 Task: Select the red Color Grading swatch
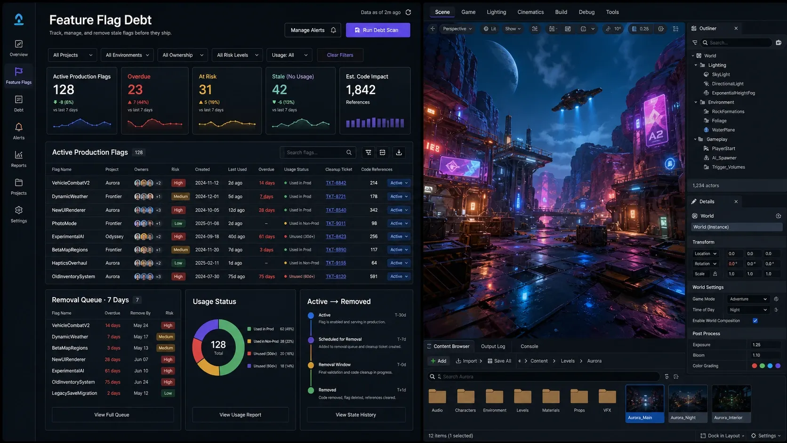(755, 366)
